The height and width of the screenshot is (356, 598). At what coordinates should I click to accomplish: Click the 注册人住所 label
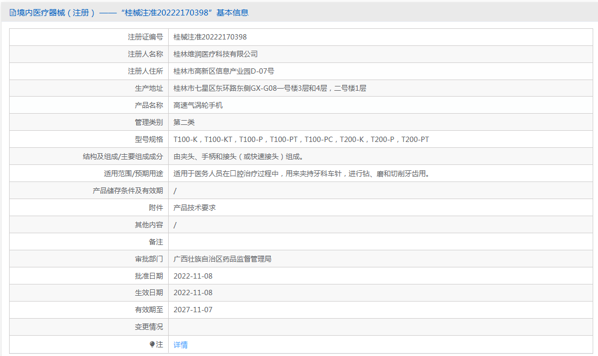tap(145, 72)
